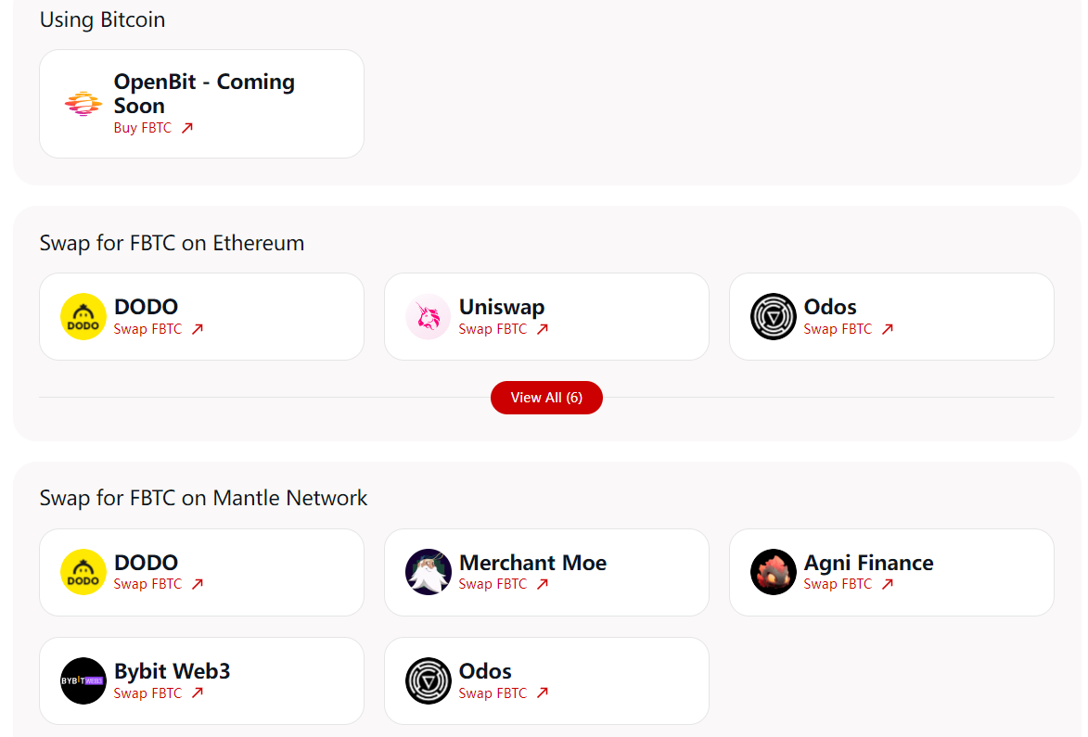This screenshot has width=1088, height=737.
Task: Select the Merchant Moe avatar icon
Action: tap(428, 572)
